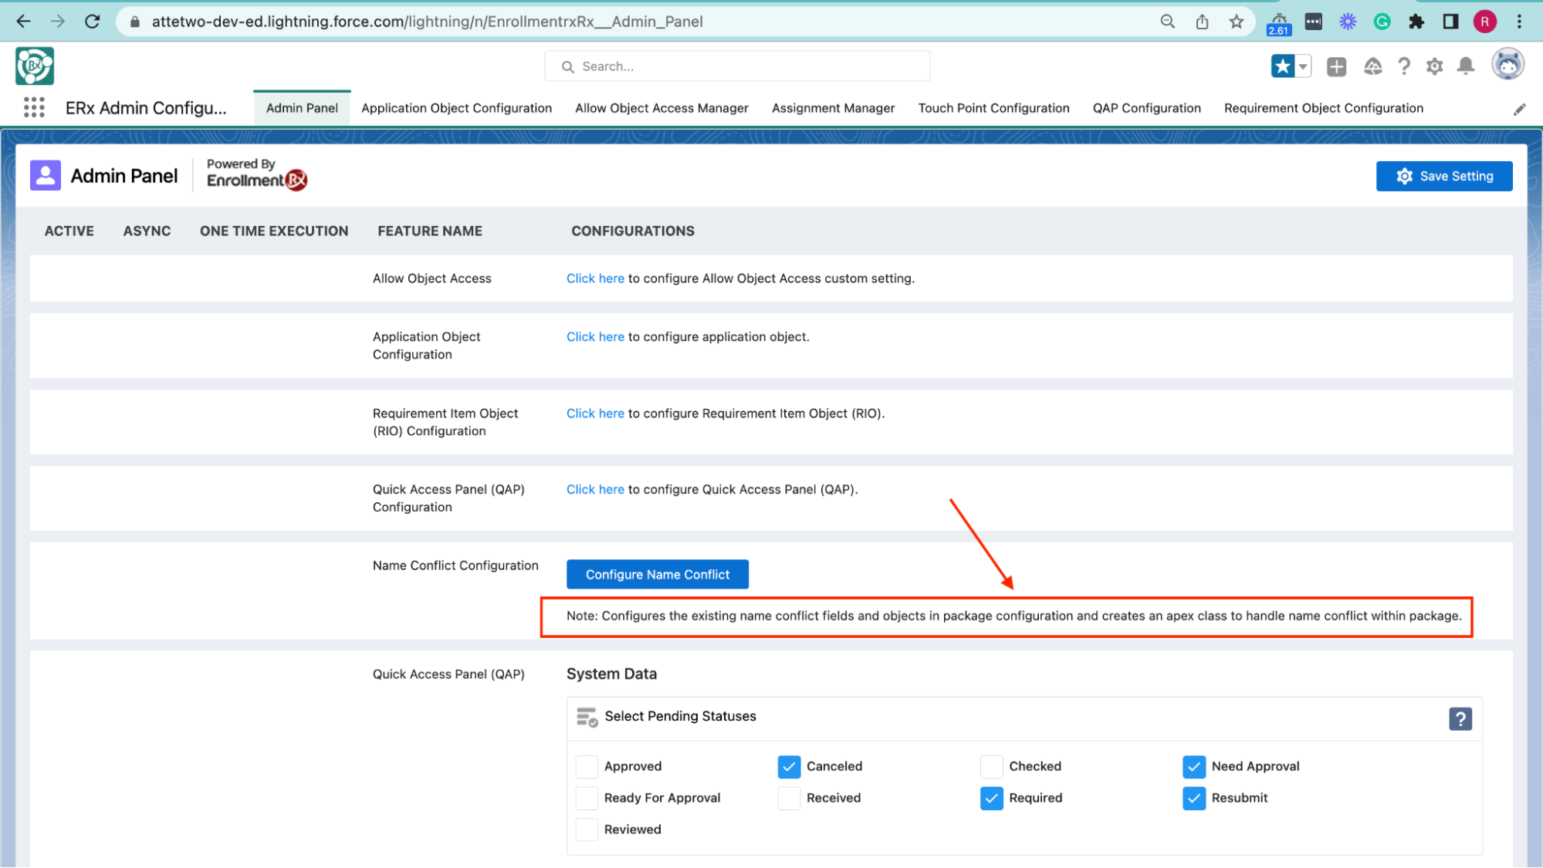Uncheck the Canceled status checkbox
Image resolution: width=1543 pixels, height=868 pixels.
(789, 766)
